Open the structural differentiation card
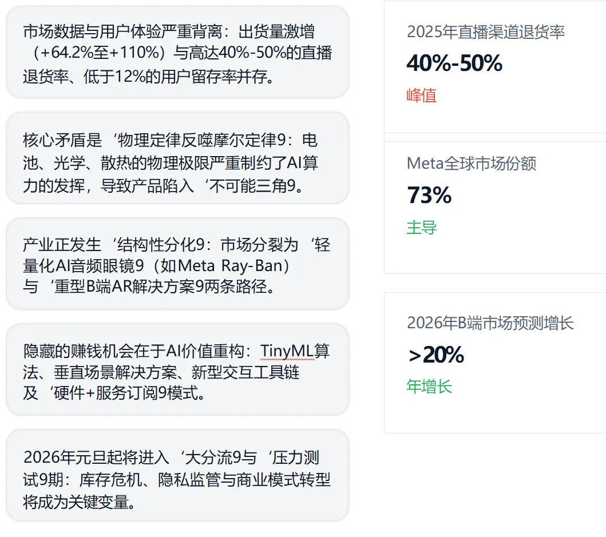The height and width of the screenshot is (537, 606). pyautogui.click(x=177, y=264)
